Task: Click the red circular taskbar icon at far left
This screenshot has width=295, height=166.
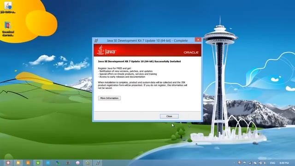Action: pyautogui.click(x=8, y=163)
